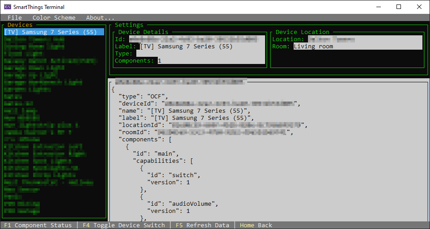Click the Components value field
The width and height of the screenshot is (430, 229).
[x=211, y=61]
